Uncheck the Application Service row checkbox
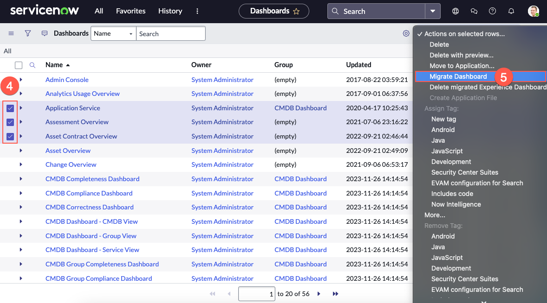547x303 pixels. [10, 108]
